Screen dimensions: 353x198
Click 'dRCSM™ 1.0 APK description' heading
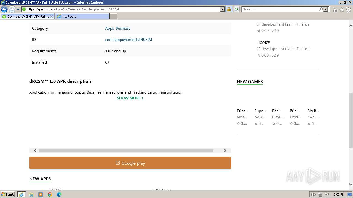[60, 81]
